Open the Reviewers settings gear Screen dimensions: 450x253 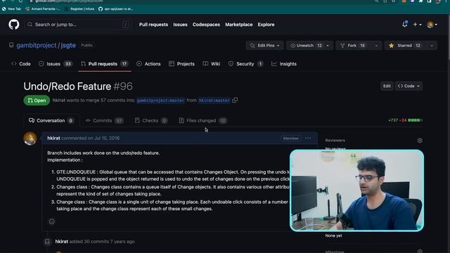click(420, 141)
